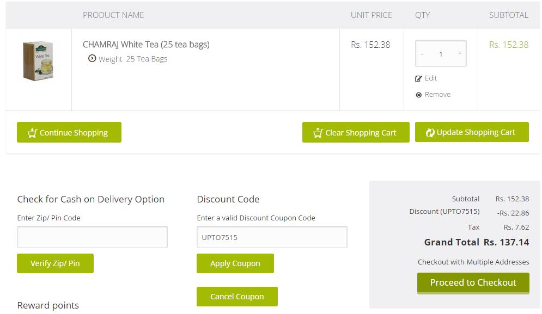Decrease quantity with the minus button
Screen dimensions: 542x314
tap(422, 54)
